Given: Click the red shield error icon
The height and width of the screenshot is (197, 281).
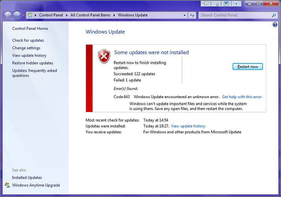Looking at the screenshot, I should click(x=104, y=56).
